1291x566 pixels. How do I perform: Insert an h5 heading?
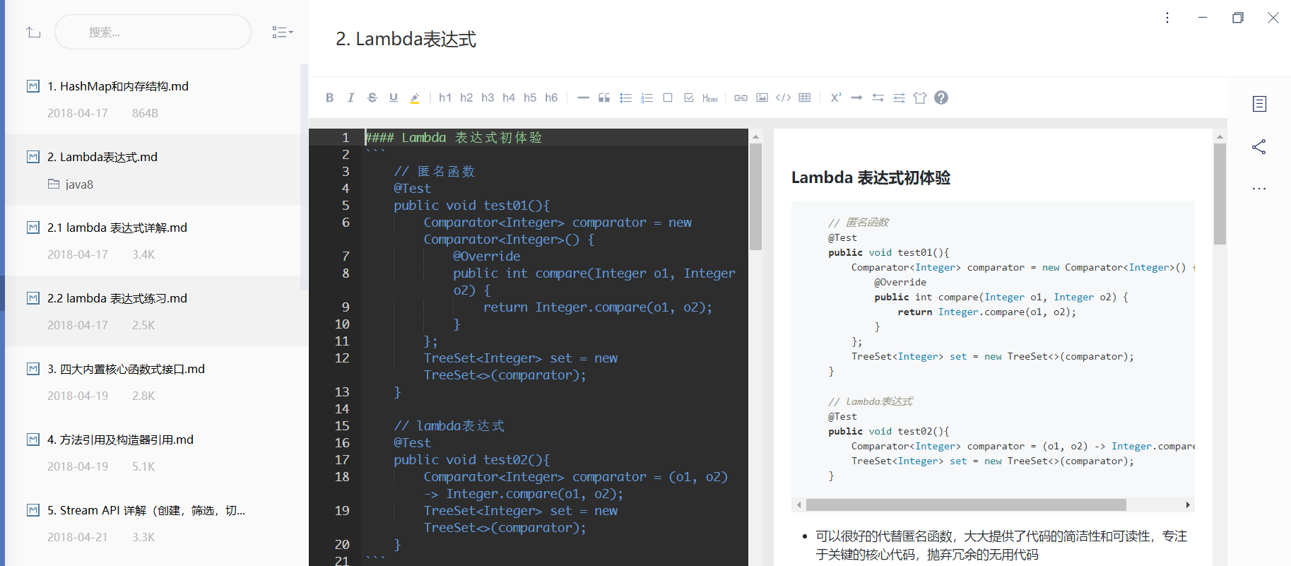pyautogui.click(x=530, y=98)
